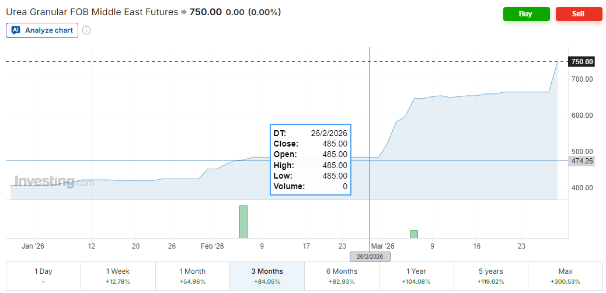Viewport: 606px width, 293px height.
Task: Switch to the 1 Week timeframe
Action: [118, 276]
